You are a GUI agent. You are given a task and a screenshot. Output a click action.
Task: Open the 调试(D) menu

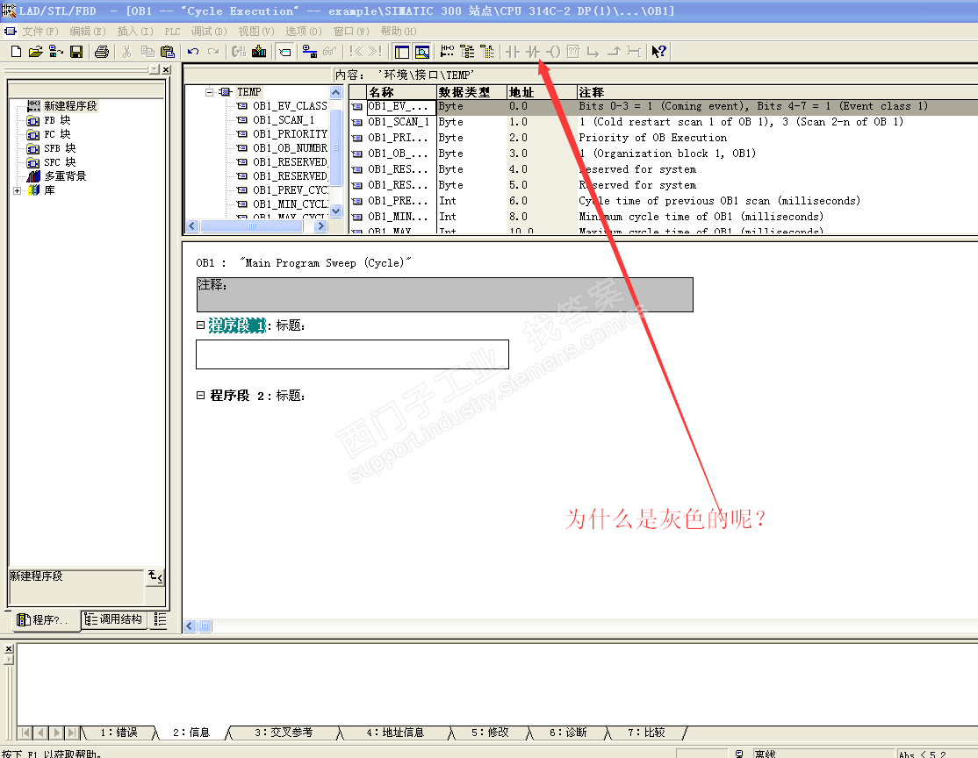209,32
